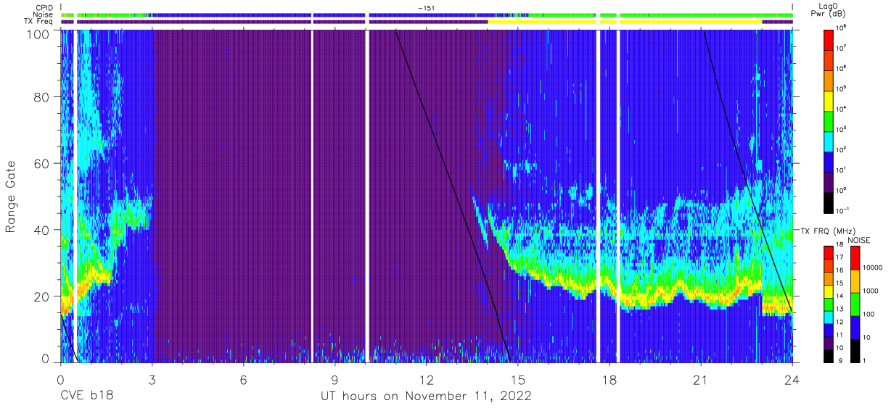Click the yellow section of the TX Freq strip
This screenshot has height=411, width=891.
pos(625,22)
